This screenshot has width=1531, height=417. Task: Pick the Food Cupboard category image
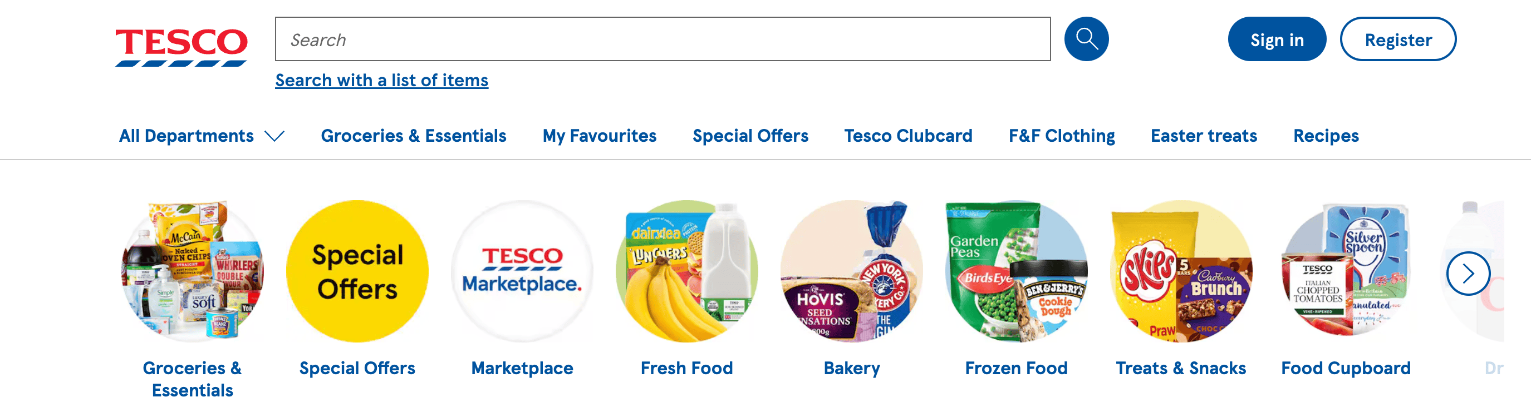tap(1346, 271)
